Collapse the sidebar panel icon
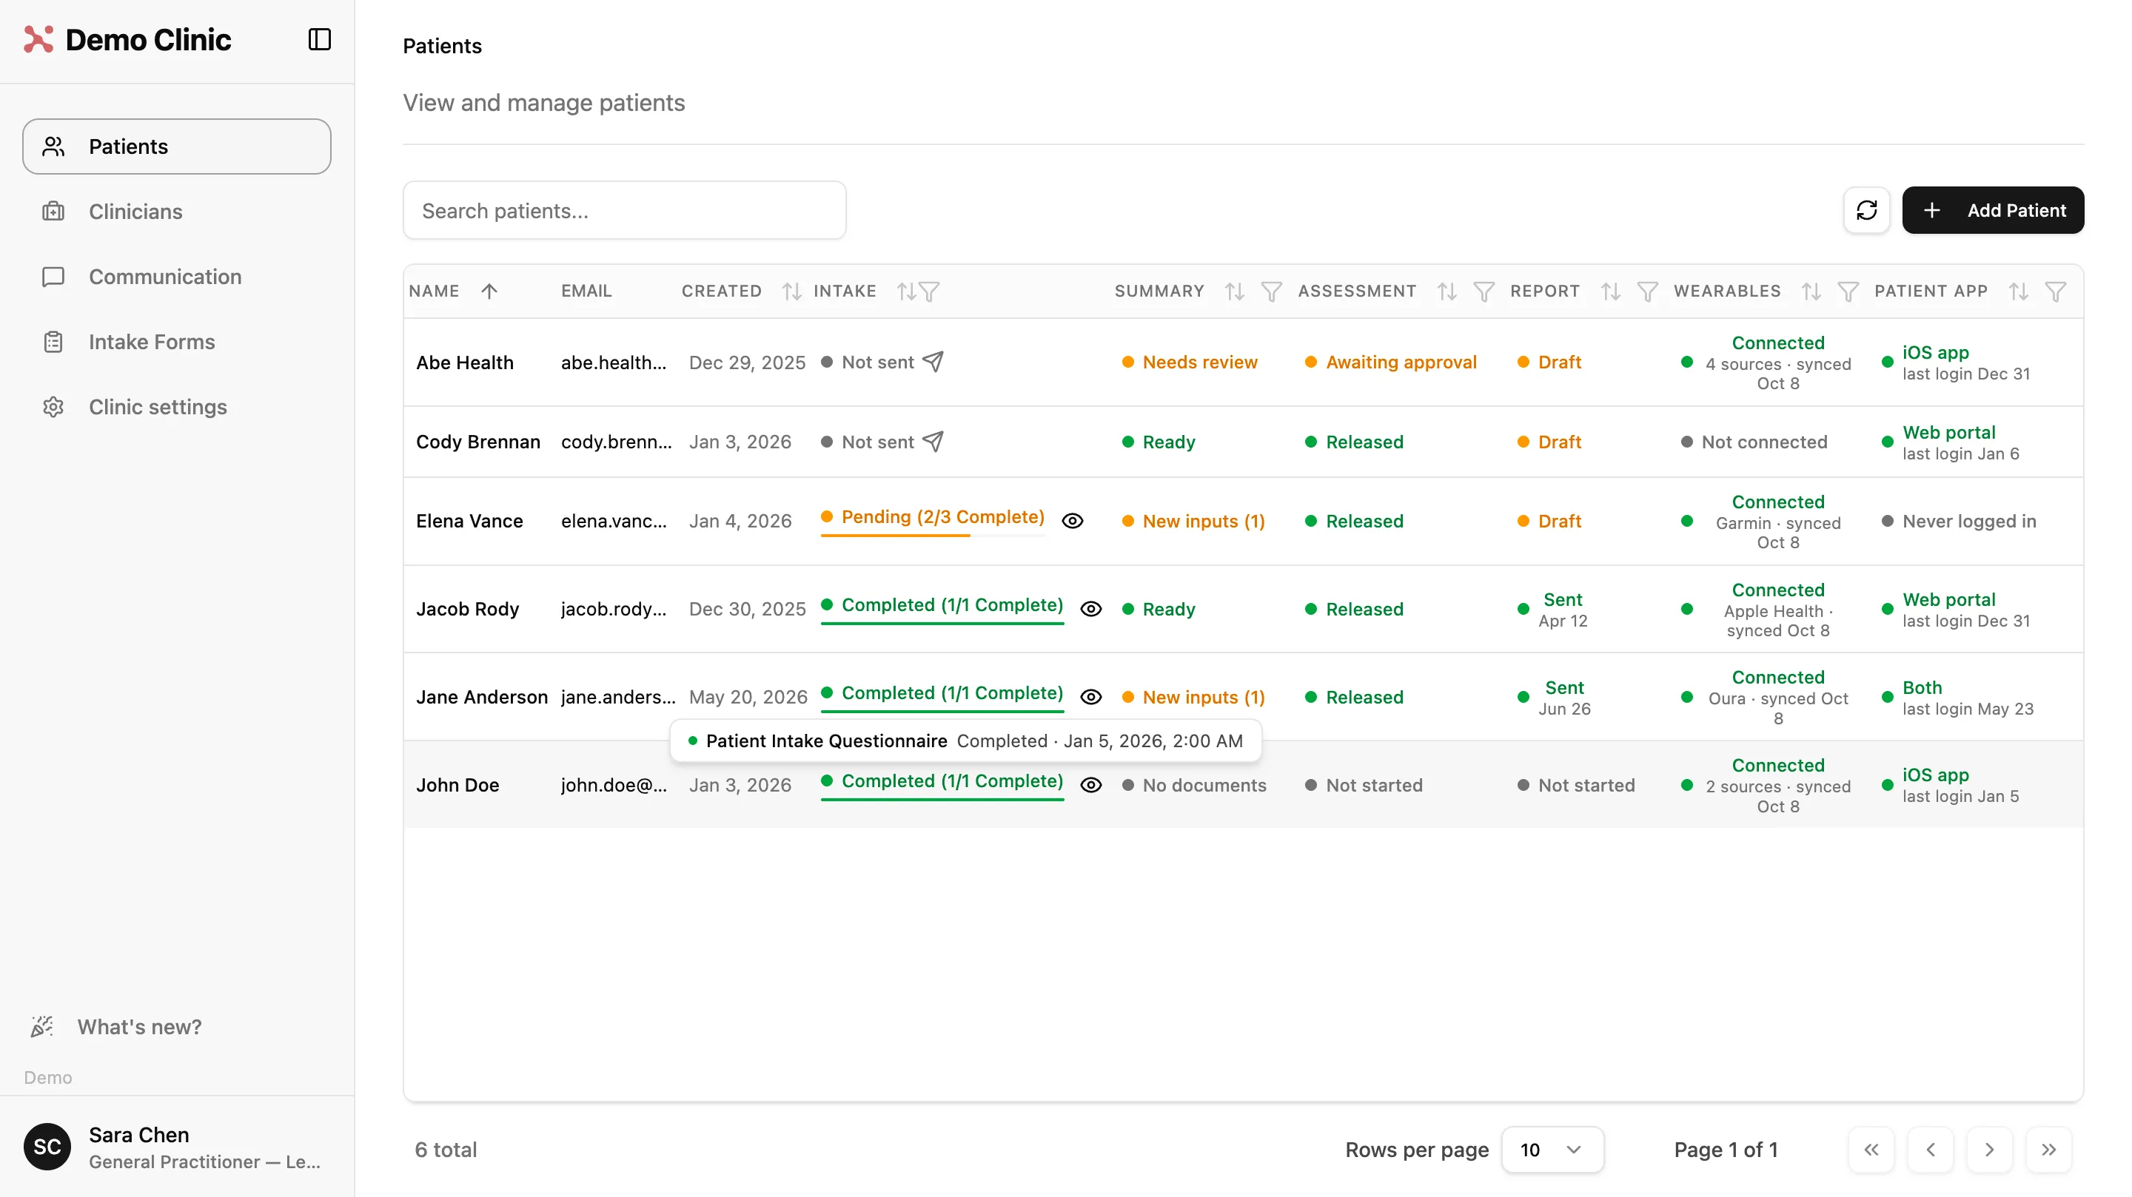 (320, 39)
